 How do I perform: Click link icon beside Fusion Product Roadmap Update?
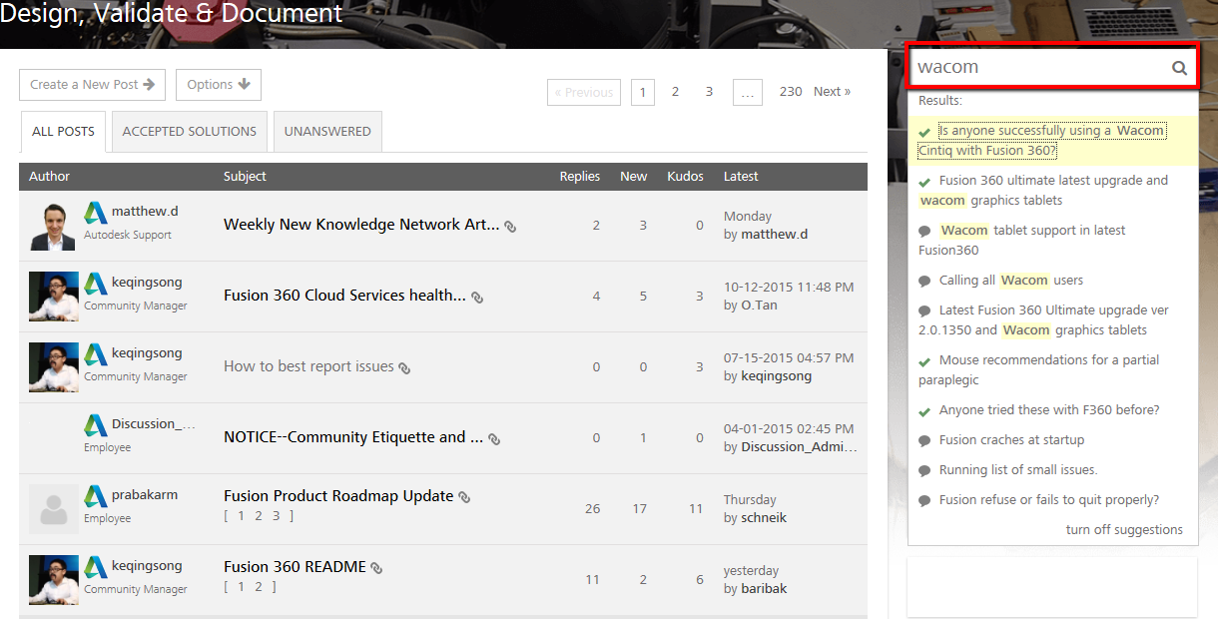[x=464, y=497]
